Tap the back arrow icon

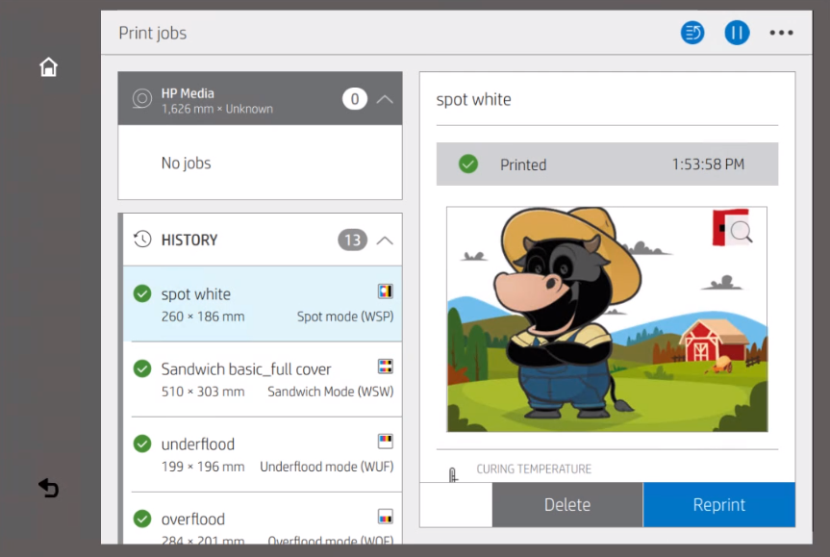coord(49,488)
